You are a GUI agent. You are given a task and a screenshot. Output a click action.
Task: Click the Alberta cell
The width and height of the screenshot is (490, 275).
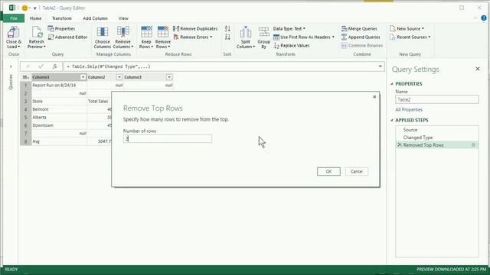[x=59, y=117]
